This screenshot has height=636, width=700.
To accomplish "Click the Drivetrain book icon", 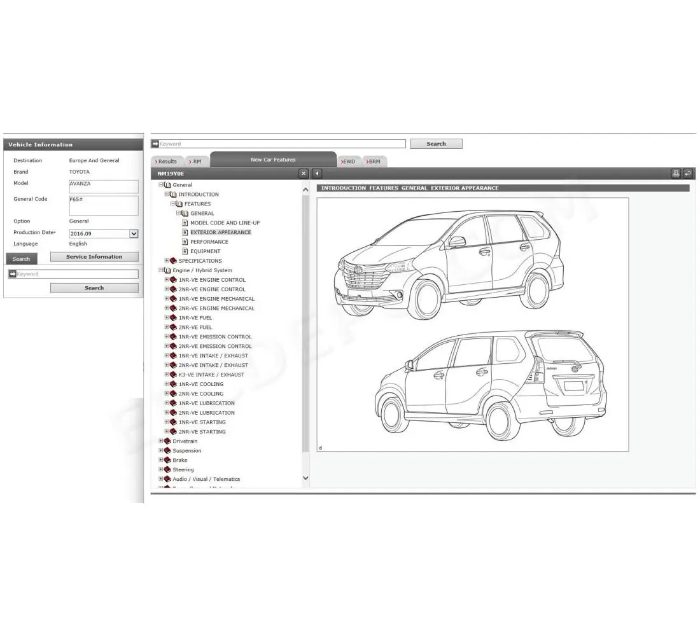I will click(167, 441).
